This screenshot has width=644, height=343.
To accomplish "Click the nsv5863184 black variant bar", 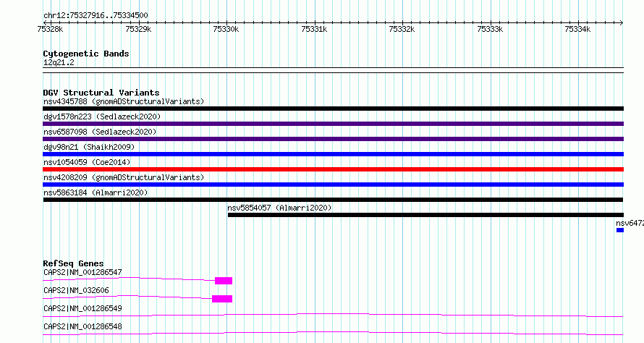I will coord(333,200).
